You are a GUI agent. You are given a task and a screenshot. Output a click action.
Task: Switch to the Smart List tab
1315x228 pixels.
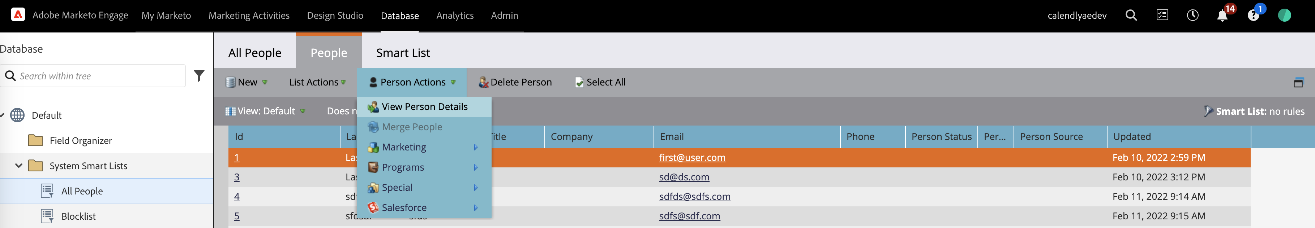tap(403, 53)
